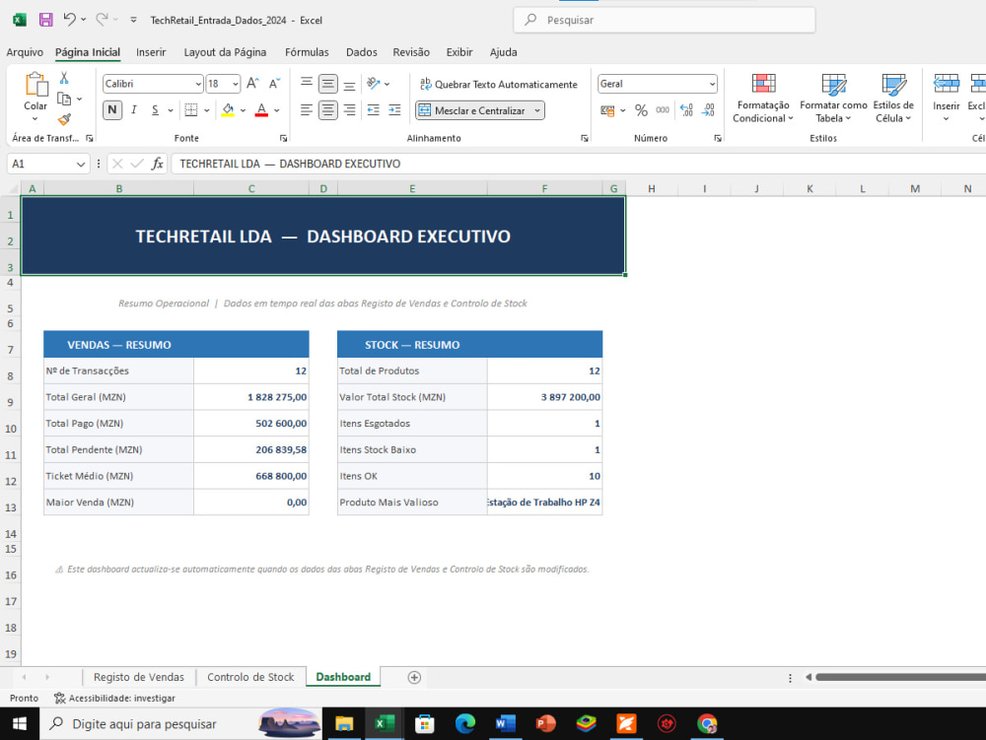Increase indent

click(395, 110)
